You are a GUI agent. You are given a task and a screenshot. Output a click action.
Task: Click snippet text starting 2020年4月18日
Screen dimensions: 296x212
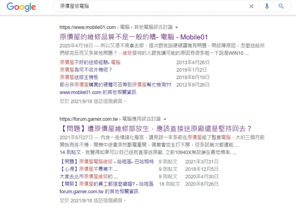click(162, 49)
